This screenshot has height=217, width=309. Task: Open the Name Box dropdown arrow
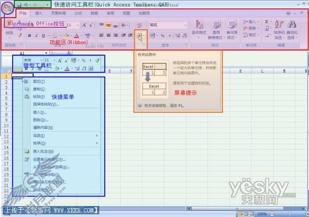click(46, 53)
